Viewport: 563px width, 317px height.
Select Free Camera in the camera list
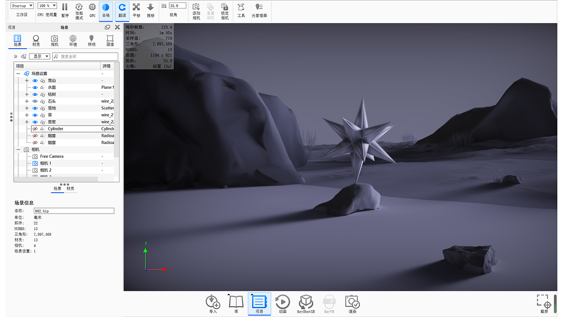(x=52, y=156)
